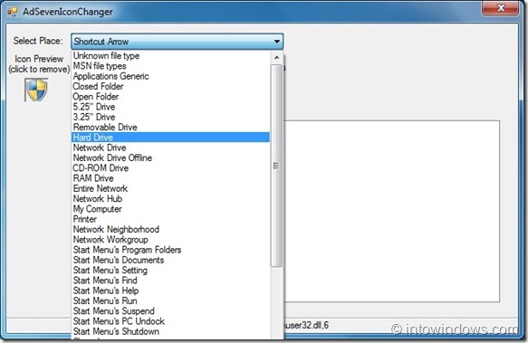Select the 5.25" Drive entry
This screenshot has height=343, width=528.
[171, 107]
